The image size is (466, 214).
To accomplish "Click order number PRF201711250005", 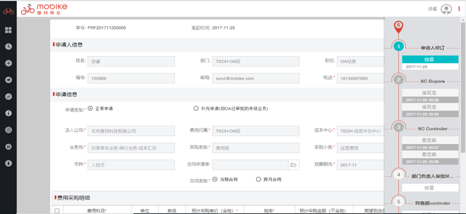I will 107,28.
